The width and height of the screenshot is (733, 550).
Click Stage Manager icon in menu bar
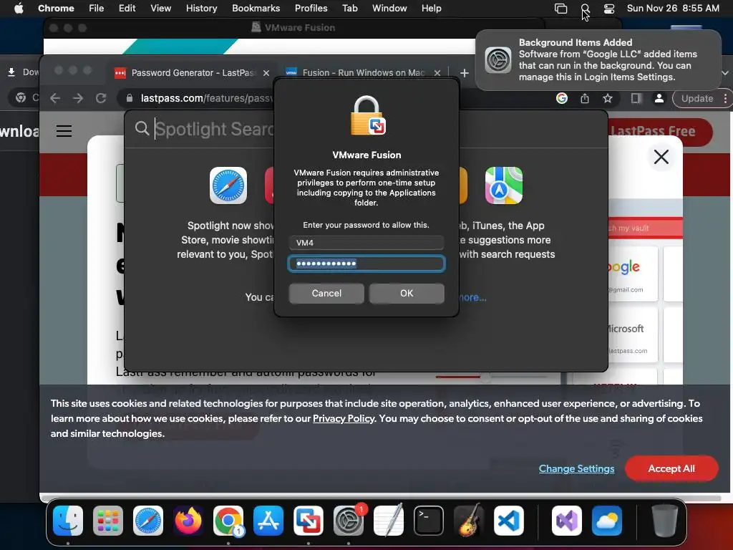[560, 8]
